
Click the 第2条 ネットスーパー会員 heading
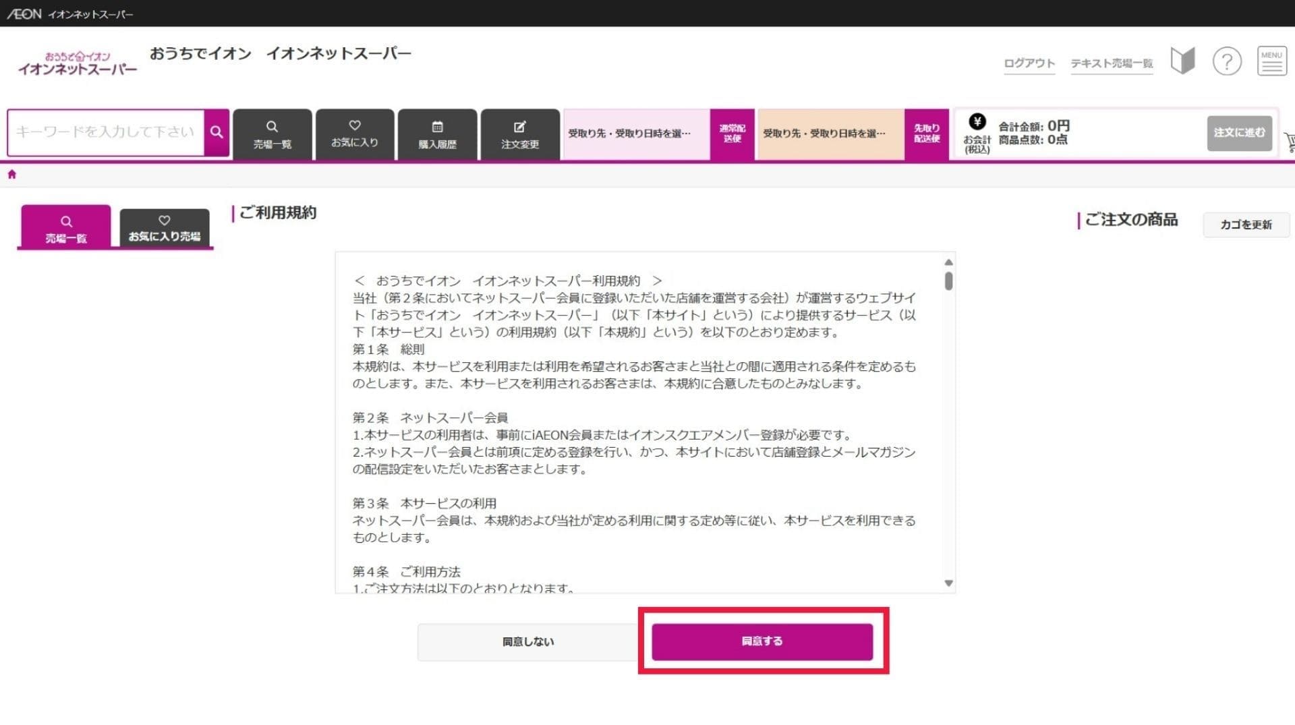point(430,417)
